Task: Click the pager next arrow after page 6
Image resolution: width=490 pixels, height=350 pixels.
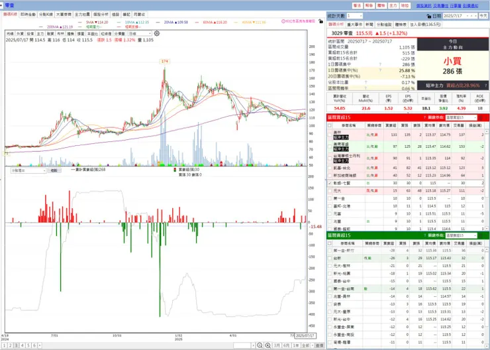Action: 40,345
